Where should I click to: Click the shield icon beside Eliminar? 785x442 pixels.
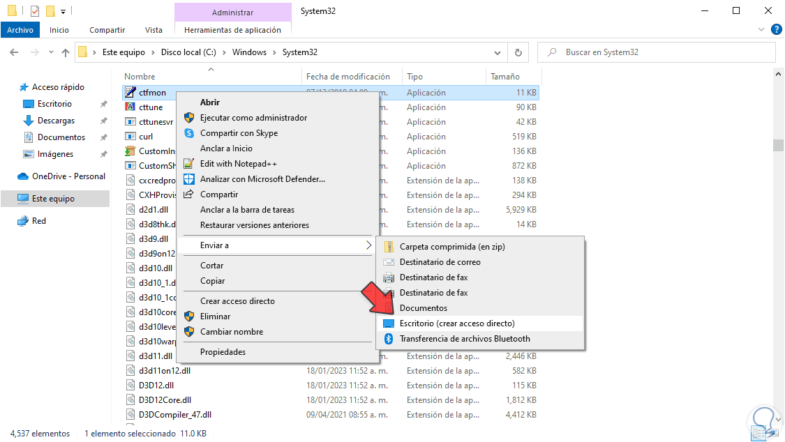click(188, 316)
